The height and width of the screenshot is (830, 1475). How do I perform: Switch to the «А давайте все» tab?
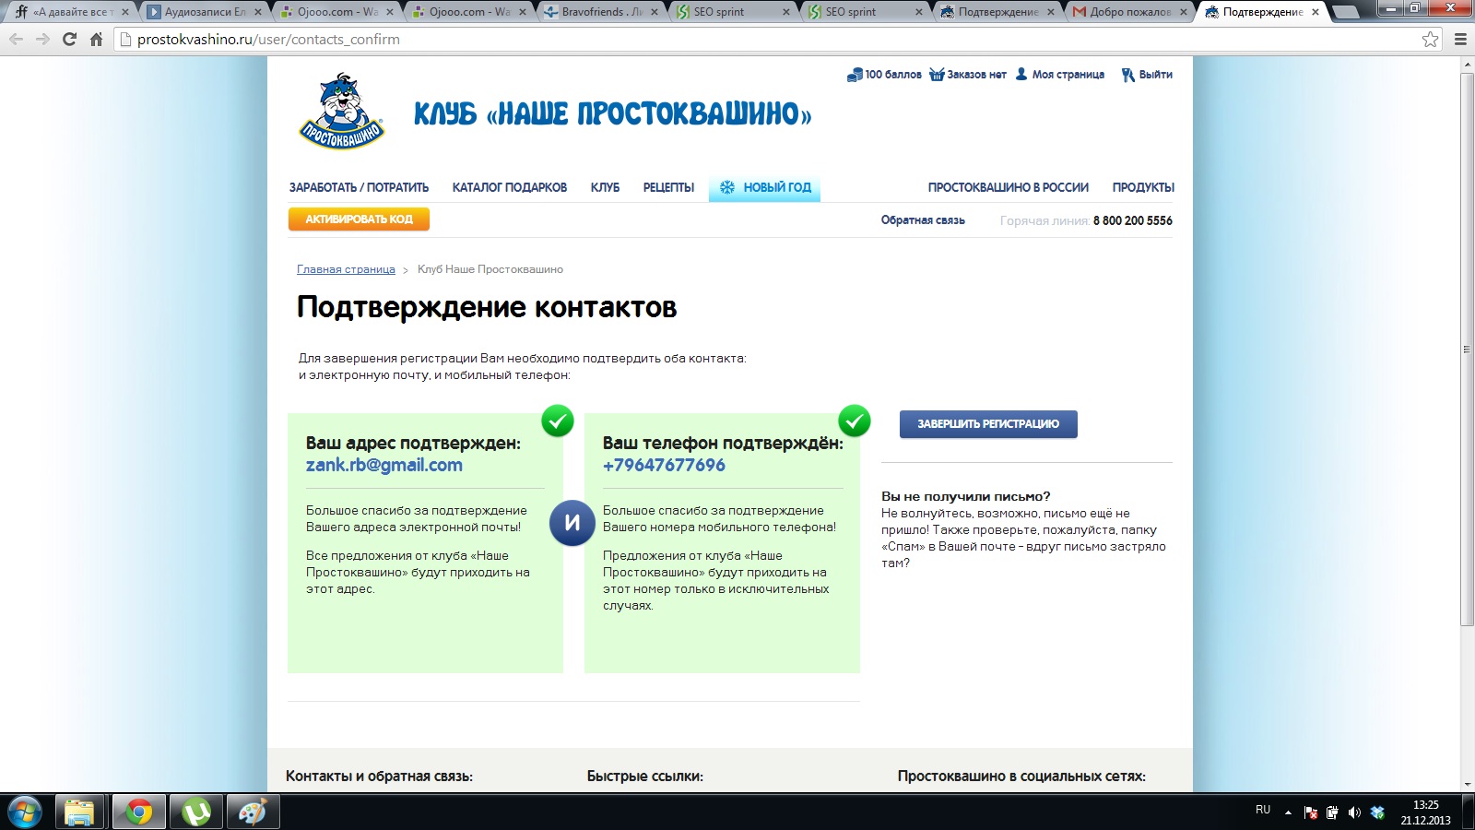click(x=72, y=12)
